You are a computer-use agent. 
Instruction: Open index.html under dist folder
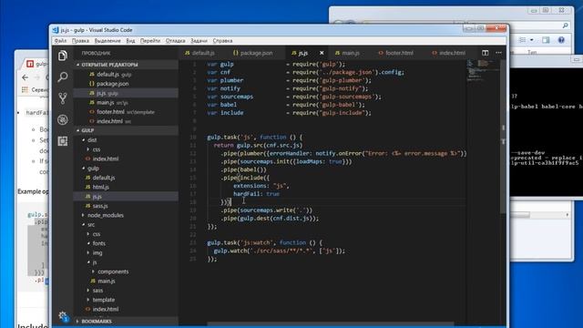(x=126, y=159)
